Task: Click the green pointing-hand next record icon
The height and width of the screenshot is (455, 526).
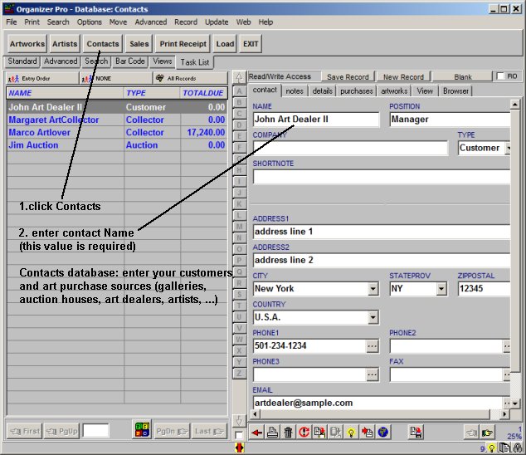Action: (487, 433)
